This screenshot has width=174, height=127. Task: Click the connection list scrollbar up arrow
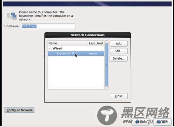(107, 42)
